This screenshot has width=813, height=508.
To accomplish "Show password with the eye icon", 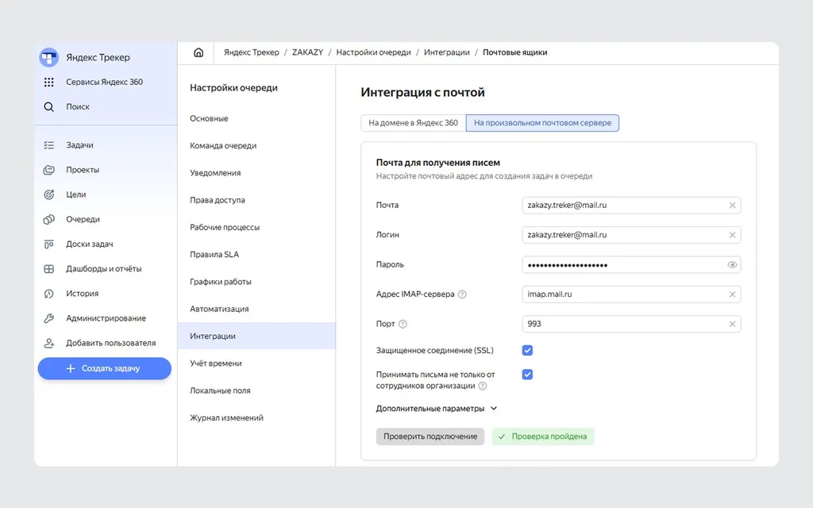I will pyautogui.click(x=732, y=265).
